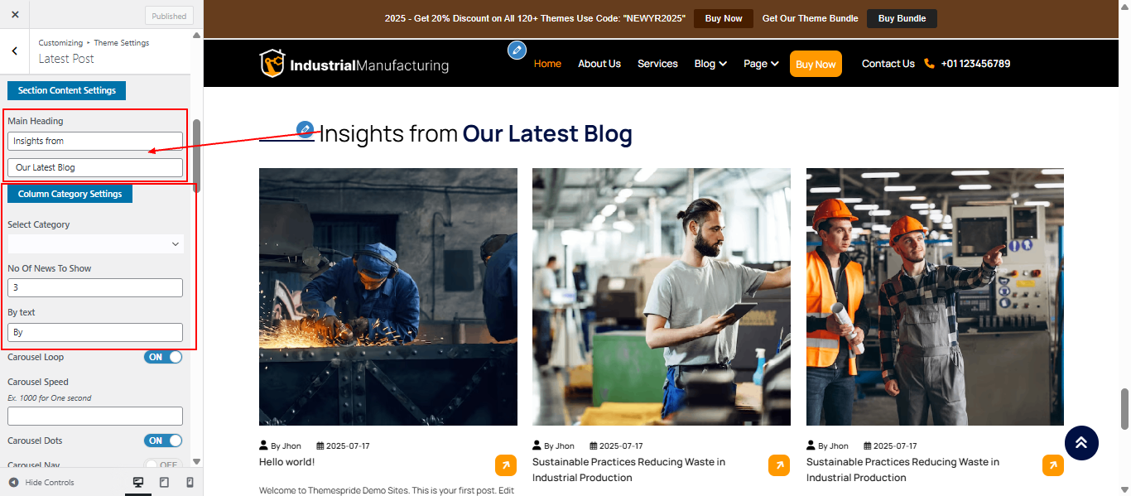Switch to tablet preview icon
This screenshot has height=496, width=1131.
[164, 482]
